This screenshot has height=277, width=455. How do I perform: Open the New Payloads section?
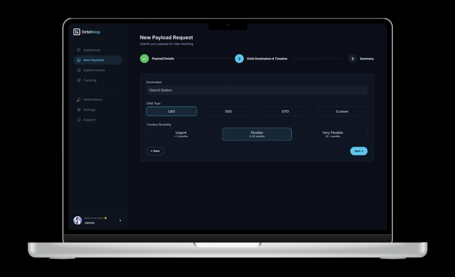coord(98,60)
